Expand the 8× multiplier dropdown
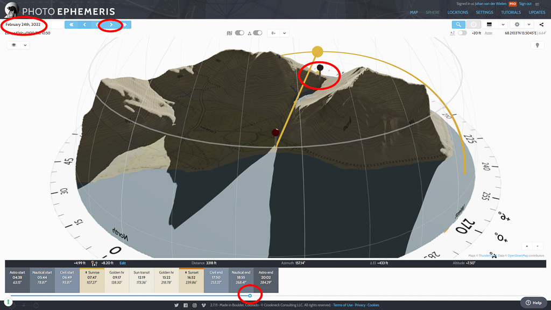Image resolution: width=551 pixels, height=310 pixels. pos(278,33)
